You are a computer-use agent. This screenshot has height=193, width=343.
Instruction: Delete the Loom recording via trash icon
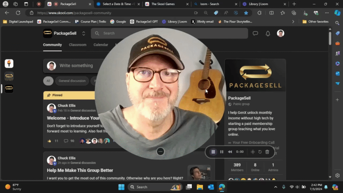pyautogui.click(x=267, y=151)
